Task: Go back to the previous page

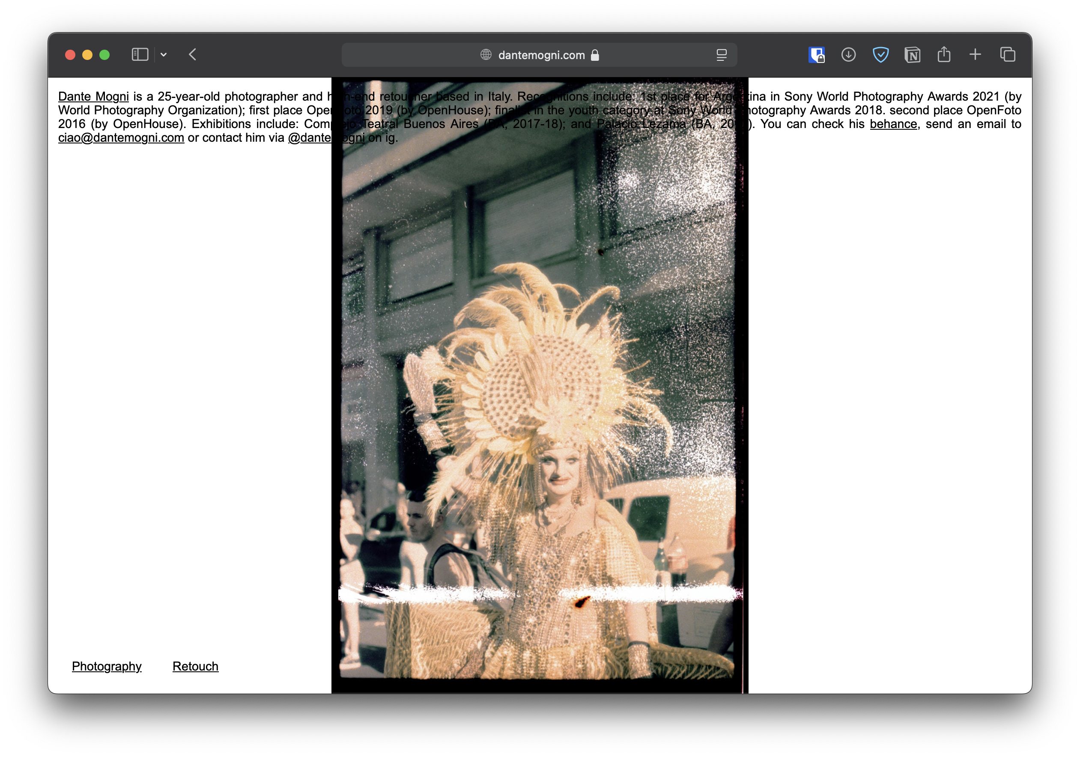Action: click(192, 54)
